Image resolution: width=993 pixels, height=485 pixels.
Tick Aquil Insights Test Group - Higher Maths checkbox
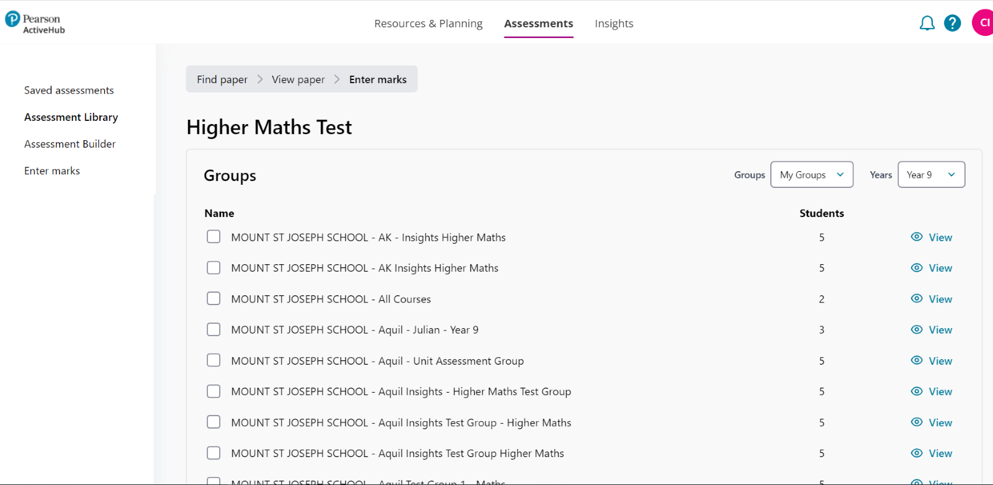click(213, 422)
